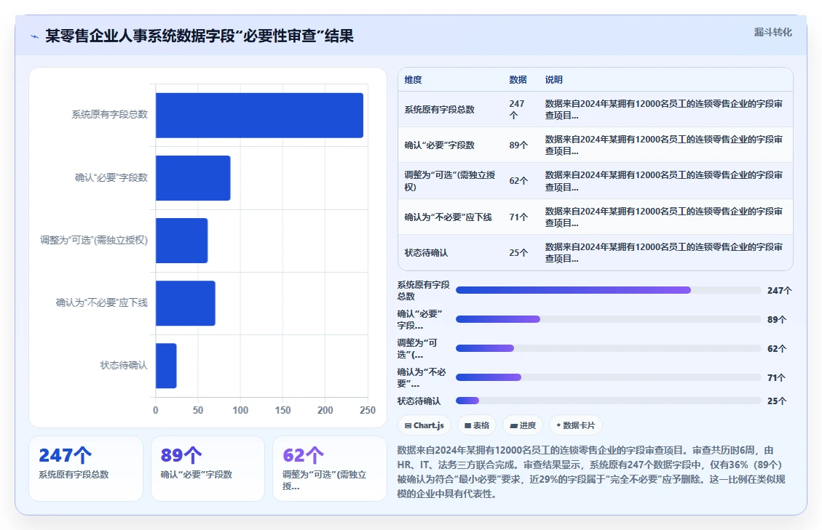
Task: Open the 62个 调整为"可选" stat card
Action: pyautogui.click(x=330, y=468)
